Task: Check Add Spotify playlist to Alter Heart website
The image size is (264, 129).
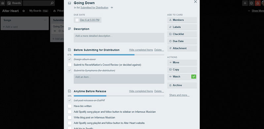Action: tap(70, 123)
